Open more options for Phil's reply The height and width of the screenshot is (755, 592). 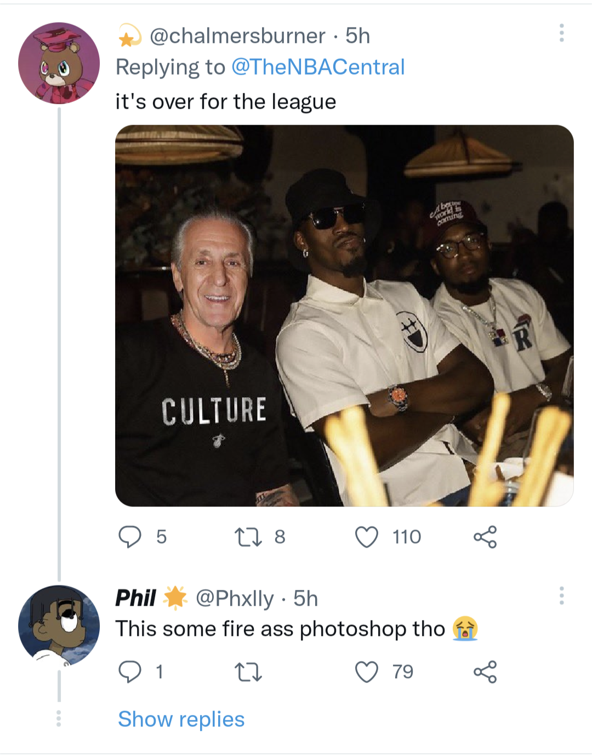[561, 596]
